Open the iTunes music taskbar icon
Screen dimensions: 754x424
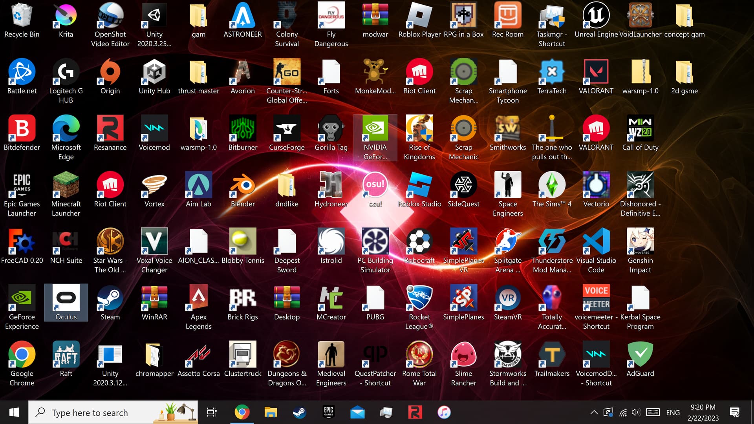click(x=444, y=412)
